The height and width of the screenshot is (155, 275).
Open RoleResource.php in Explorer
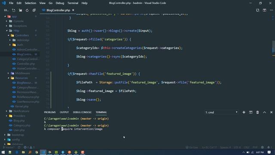pyautogui.click(x=28, y=97)
